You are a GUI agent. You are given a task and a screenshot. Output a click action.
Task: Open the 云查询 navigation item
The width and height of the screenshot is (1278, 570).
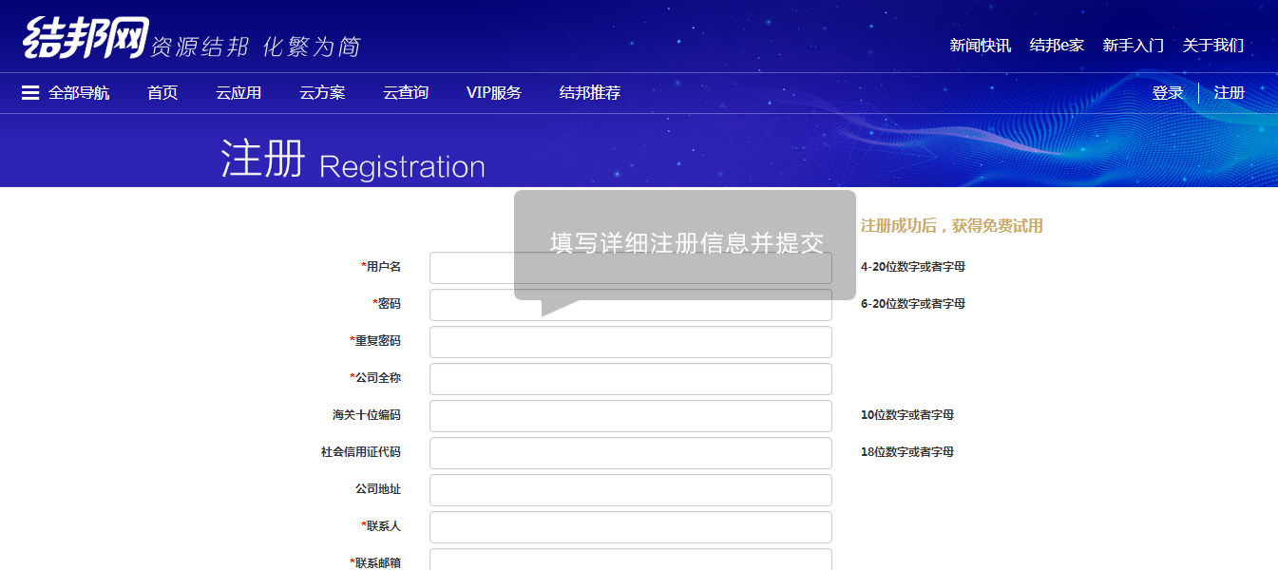[406, 93]
